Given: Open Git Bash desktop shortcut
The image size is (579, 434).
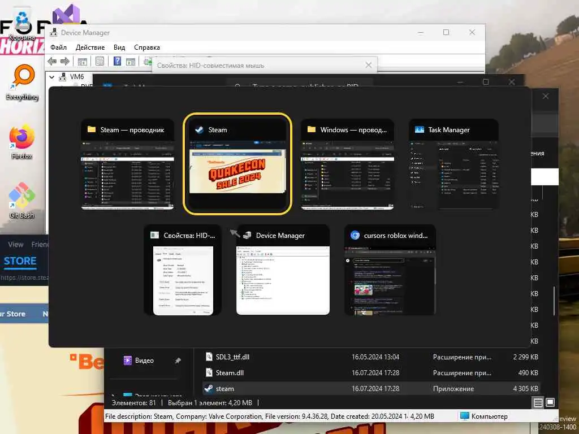Looking at the screenshot, I should [22, 201].
